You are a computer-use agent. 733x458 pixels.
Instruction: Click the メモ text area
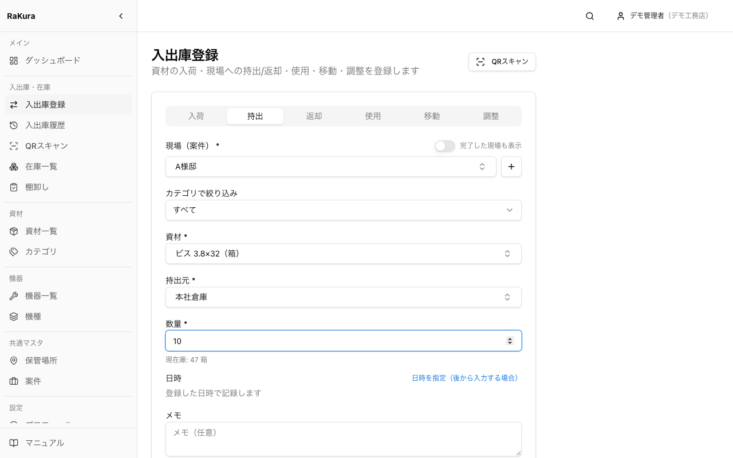coord(344,439)
